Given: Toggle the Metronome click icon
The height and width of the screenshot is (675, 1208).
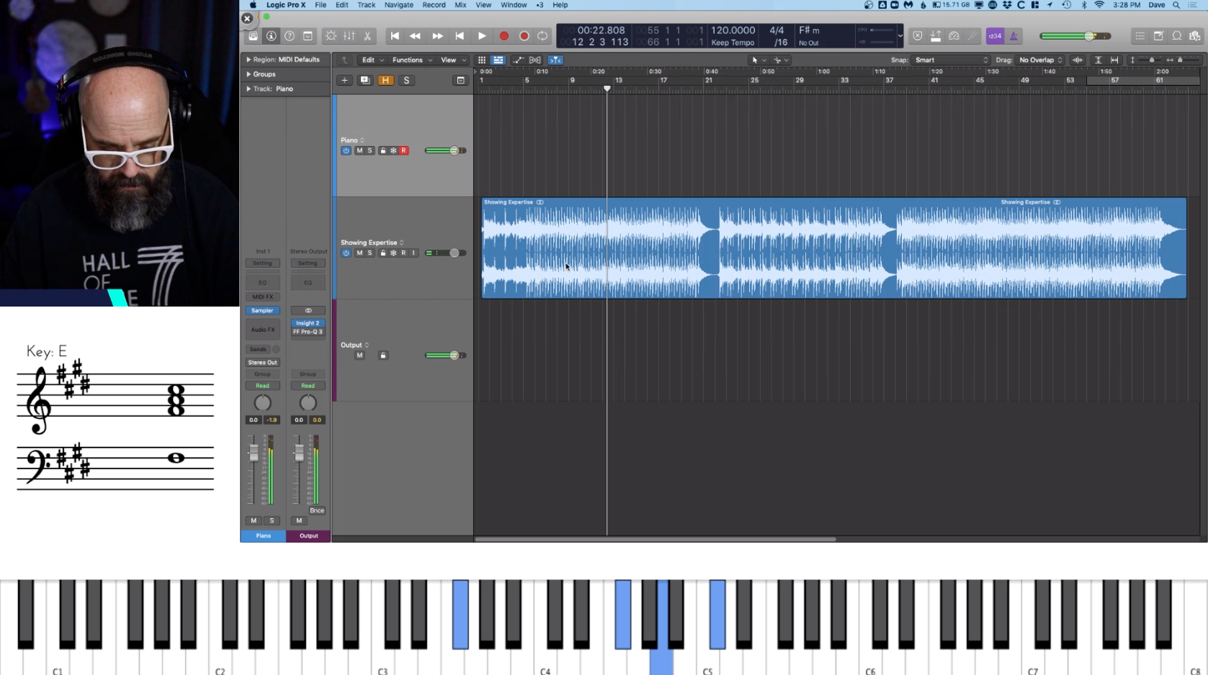Looking at the screenshot, I should [1014, 36].
